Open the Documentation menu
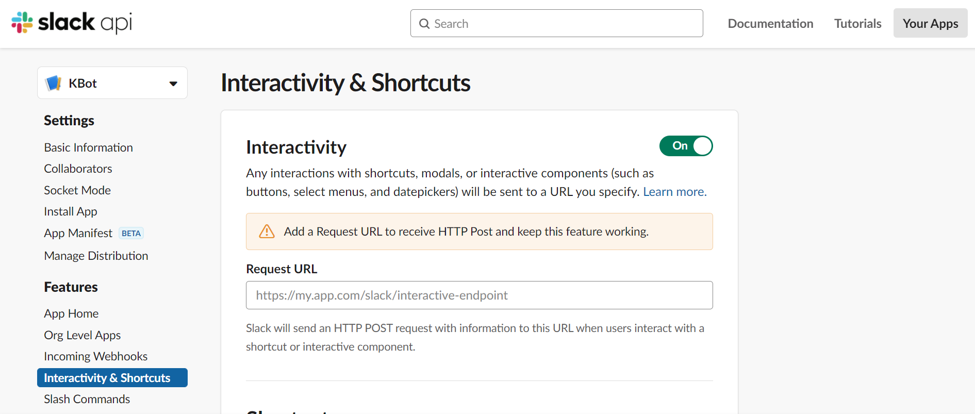Image resolution: width=975 pixels, height=414 pixels. coord(770,24)
